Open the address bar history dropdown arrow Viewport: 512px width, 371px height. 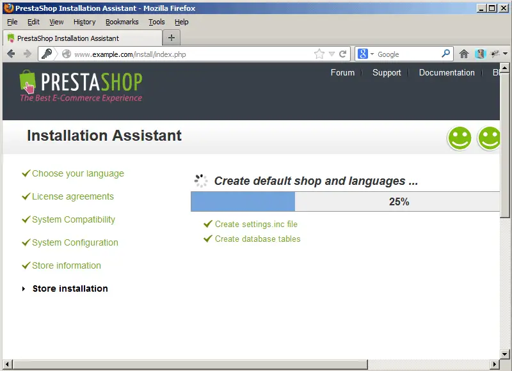coord(332,54)
